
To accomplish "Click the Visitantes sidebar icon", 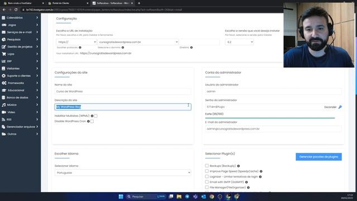I will (3, 68).
